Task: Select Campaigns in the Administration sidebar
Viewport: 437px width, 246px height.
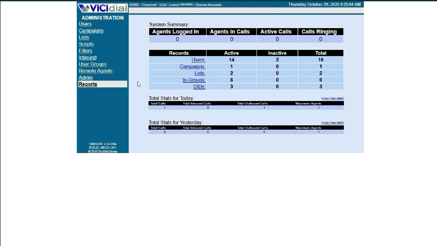Action: click(x=91, y=31)
